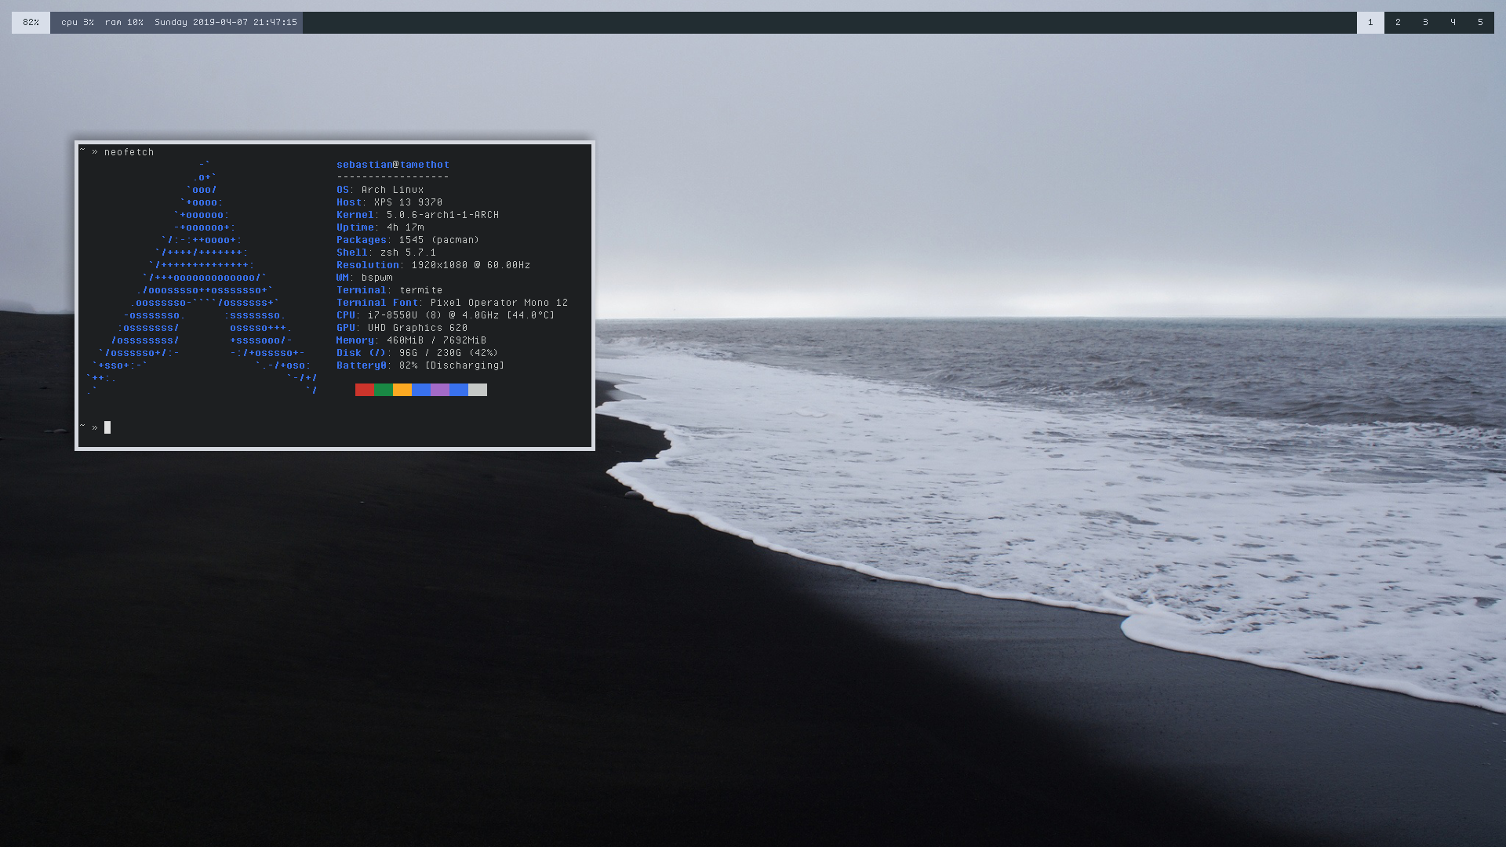Switch to workspace 1 in the bar
The width and height of the screenshot is (1506, 847).
1370,23
